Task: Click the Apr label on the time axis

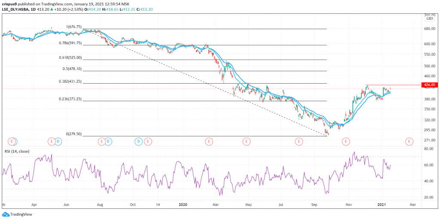Action: pyautogui.click(x=34, y=205)
